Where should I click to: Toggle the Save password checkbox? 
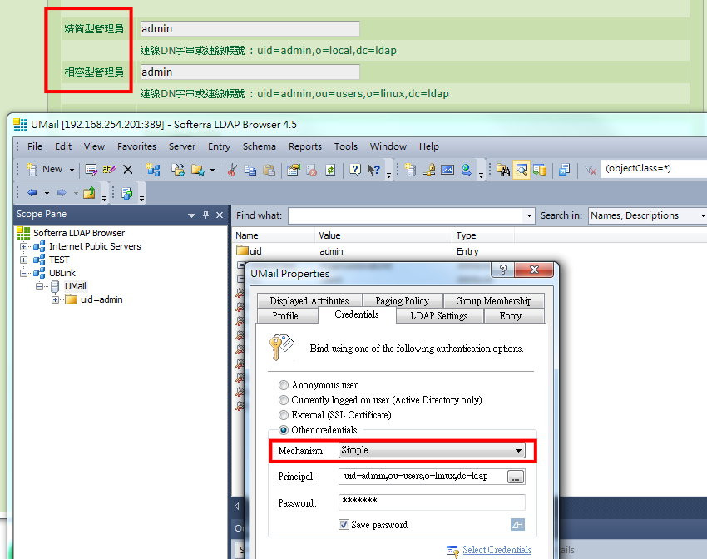[344, 524]
